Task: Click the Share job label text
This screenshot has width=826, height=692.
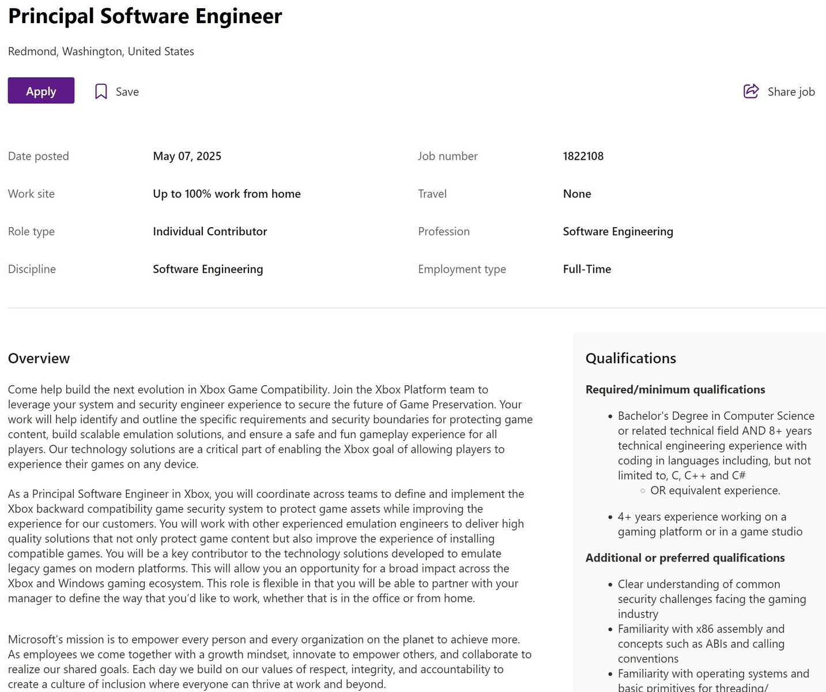Action: (791, 92)
